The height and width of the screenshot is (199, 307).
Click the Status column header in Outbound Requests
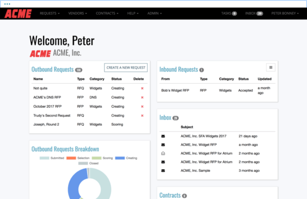point(116,79)
